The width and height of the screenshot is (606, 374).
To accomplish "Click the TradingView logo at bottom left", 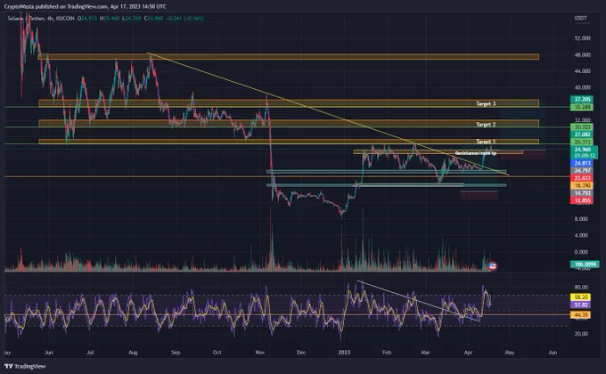I will click(x=25, y=366).
